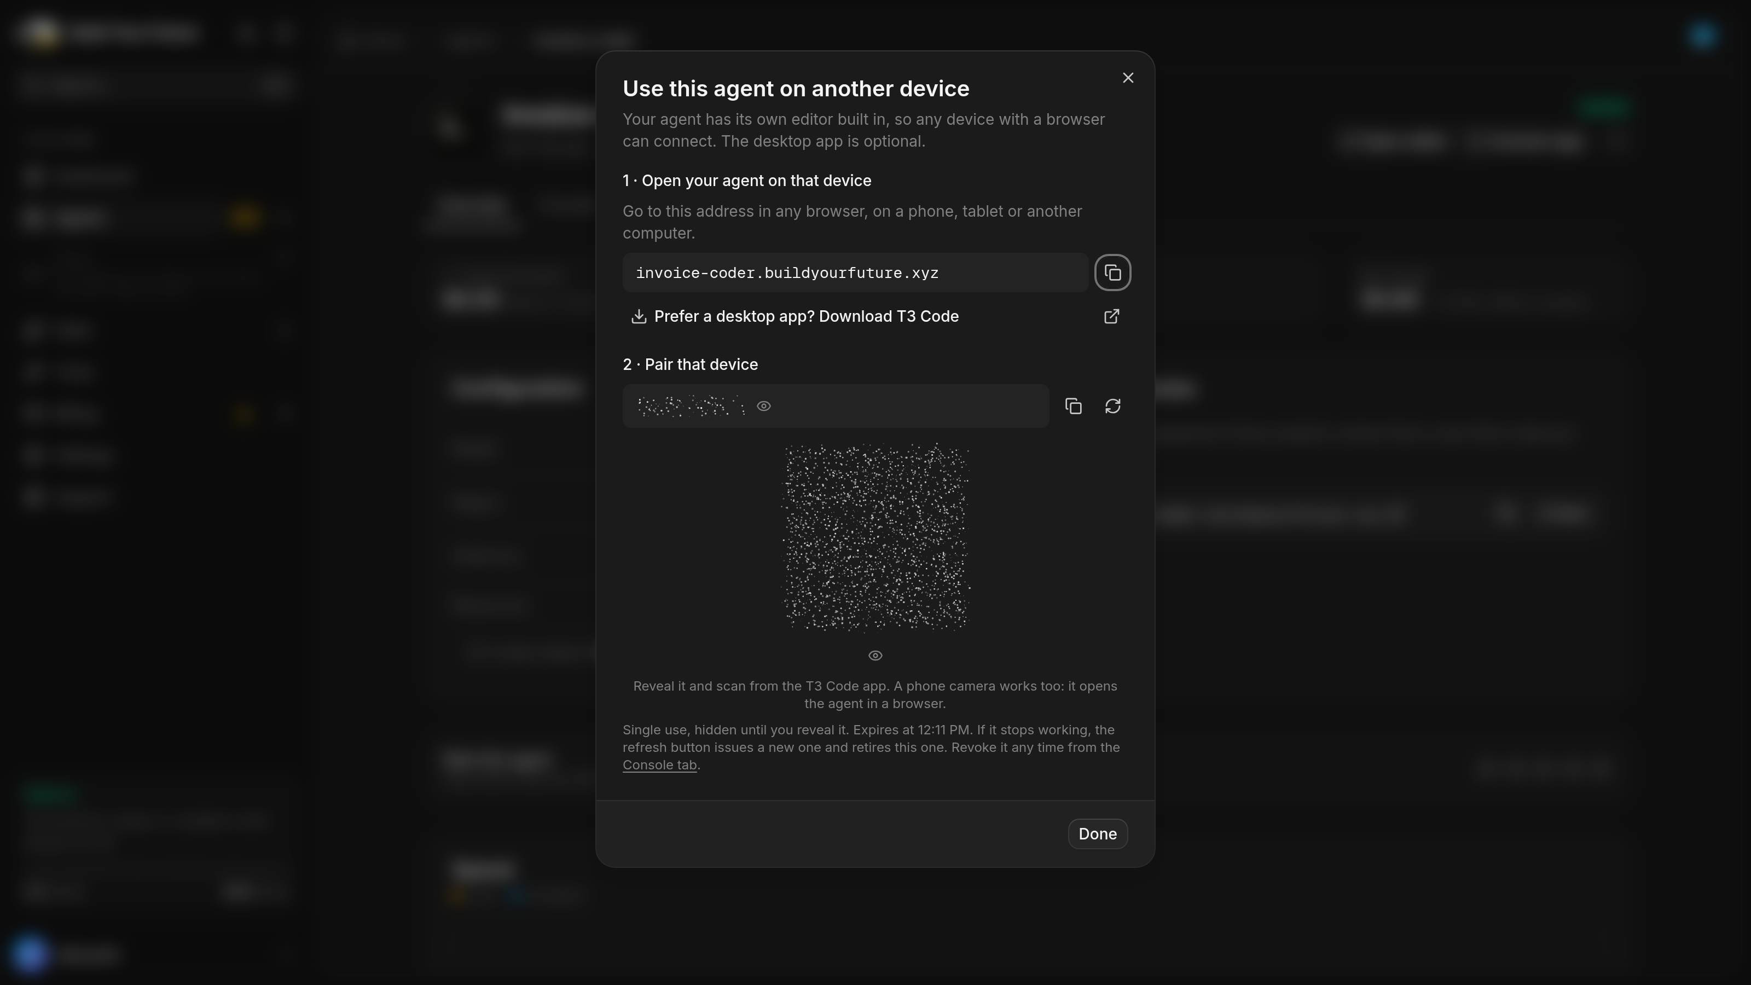The width and height of the screenshot is (1751, 985).
Task: Reveal the hidden pairing code with the eye icon
Action: [x=764, y=407]
